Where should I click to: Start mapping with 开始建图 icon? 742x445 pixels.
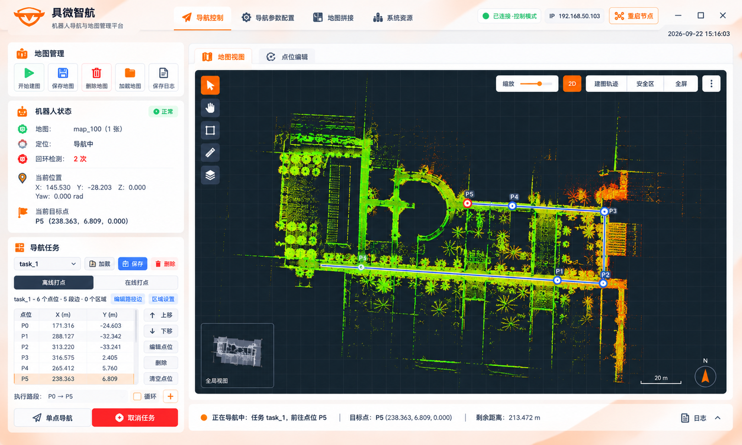29,77
